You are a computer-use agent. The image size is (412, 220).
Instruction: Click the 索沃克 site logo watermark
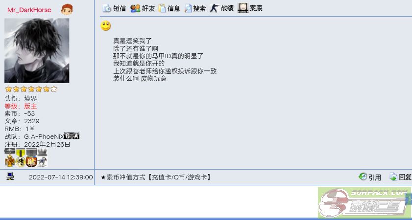tap(364, 203)
